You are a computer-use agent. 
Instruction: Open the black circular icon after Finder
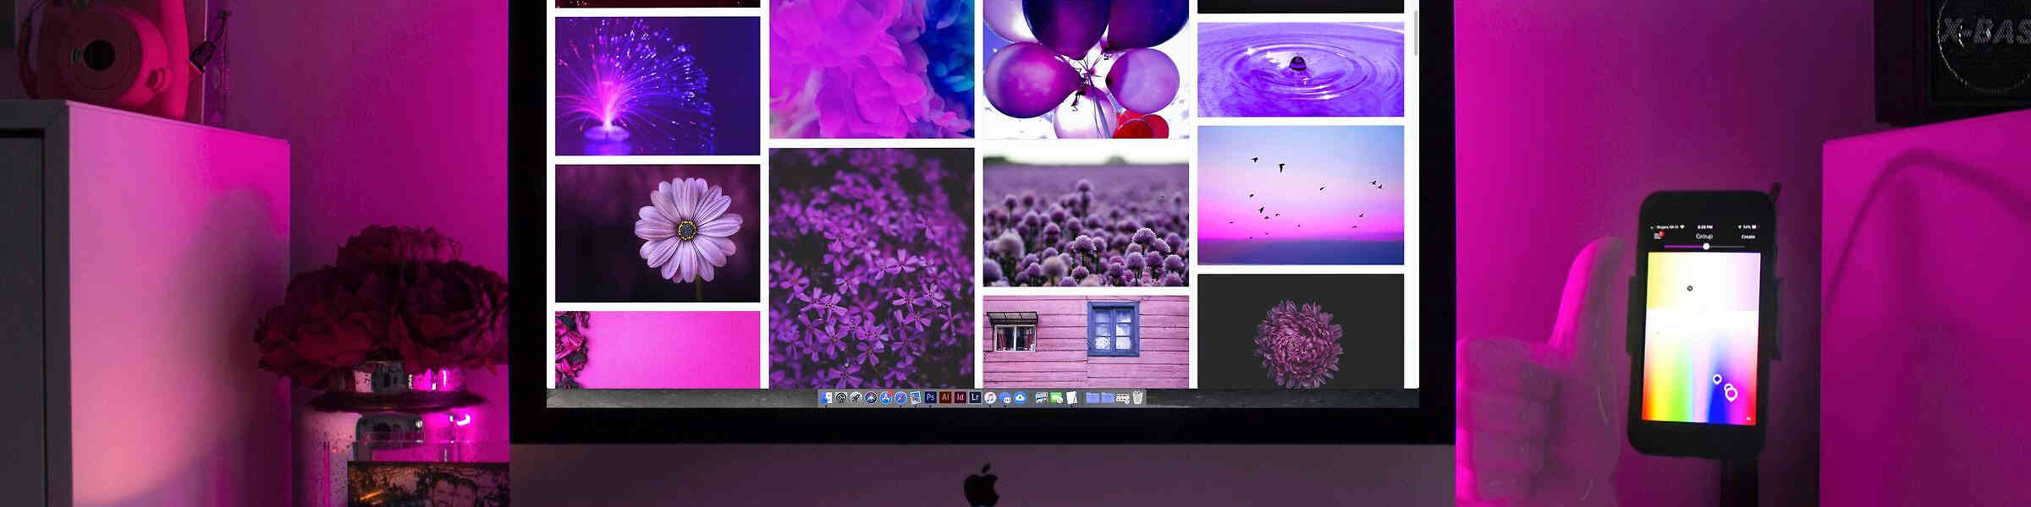click(841, 398)
